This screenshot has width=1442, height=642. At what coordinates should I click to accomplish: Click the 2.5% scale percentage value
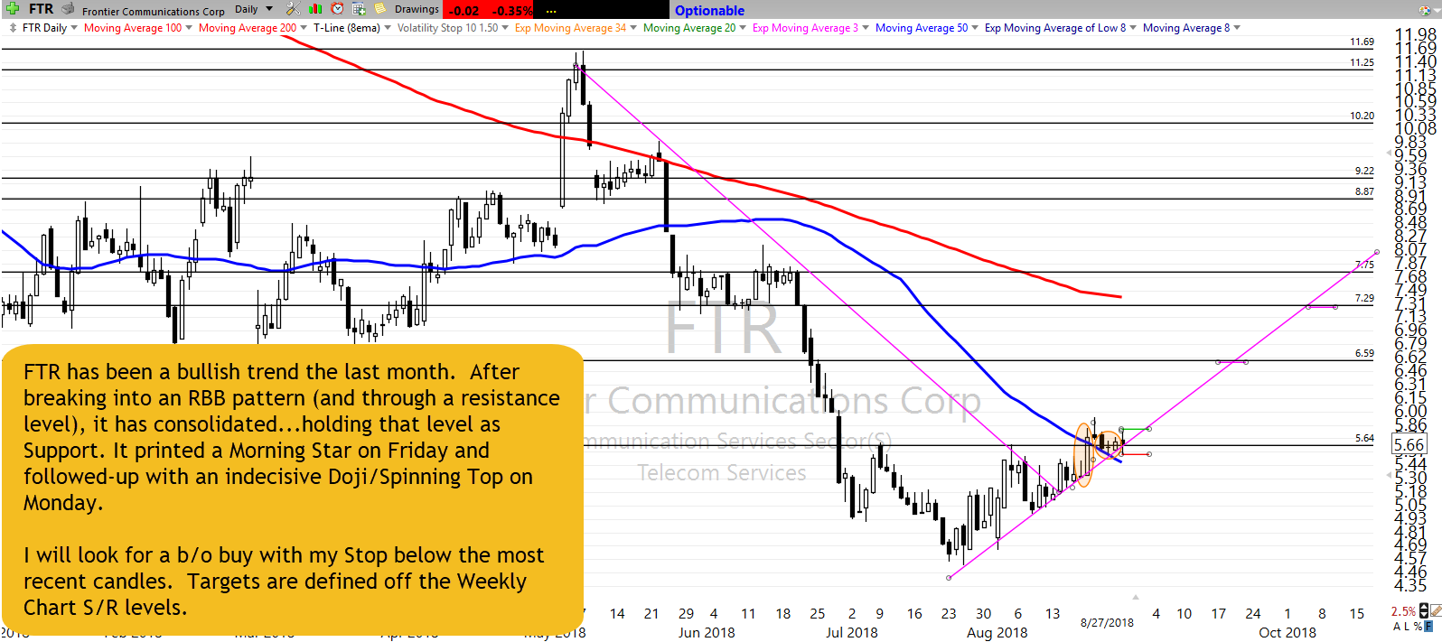pyautogui.click(x=1403, y=611)
